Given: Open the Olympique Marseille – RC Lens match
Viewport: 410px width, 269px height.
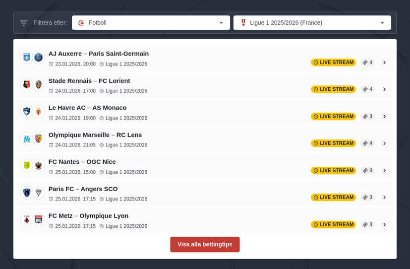Looking at the screenshot, I should coord(95,134).
